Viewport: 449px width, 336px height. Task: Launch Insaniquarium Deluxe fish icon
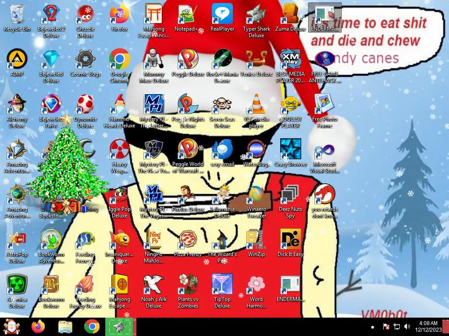(119, 246)
